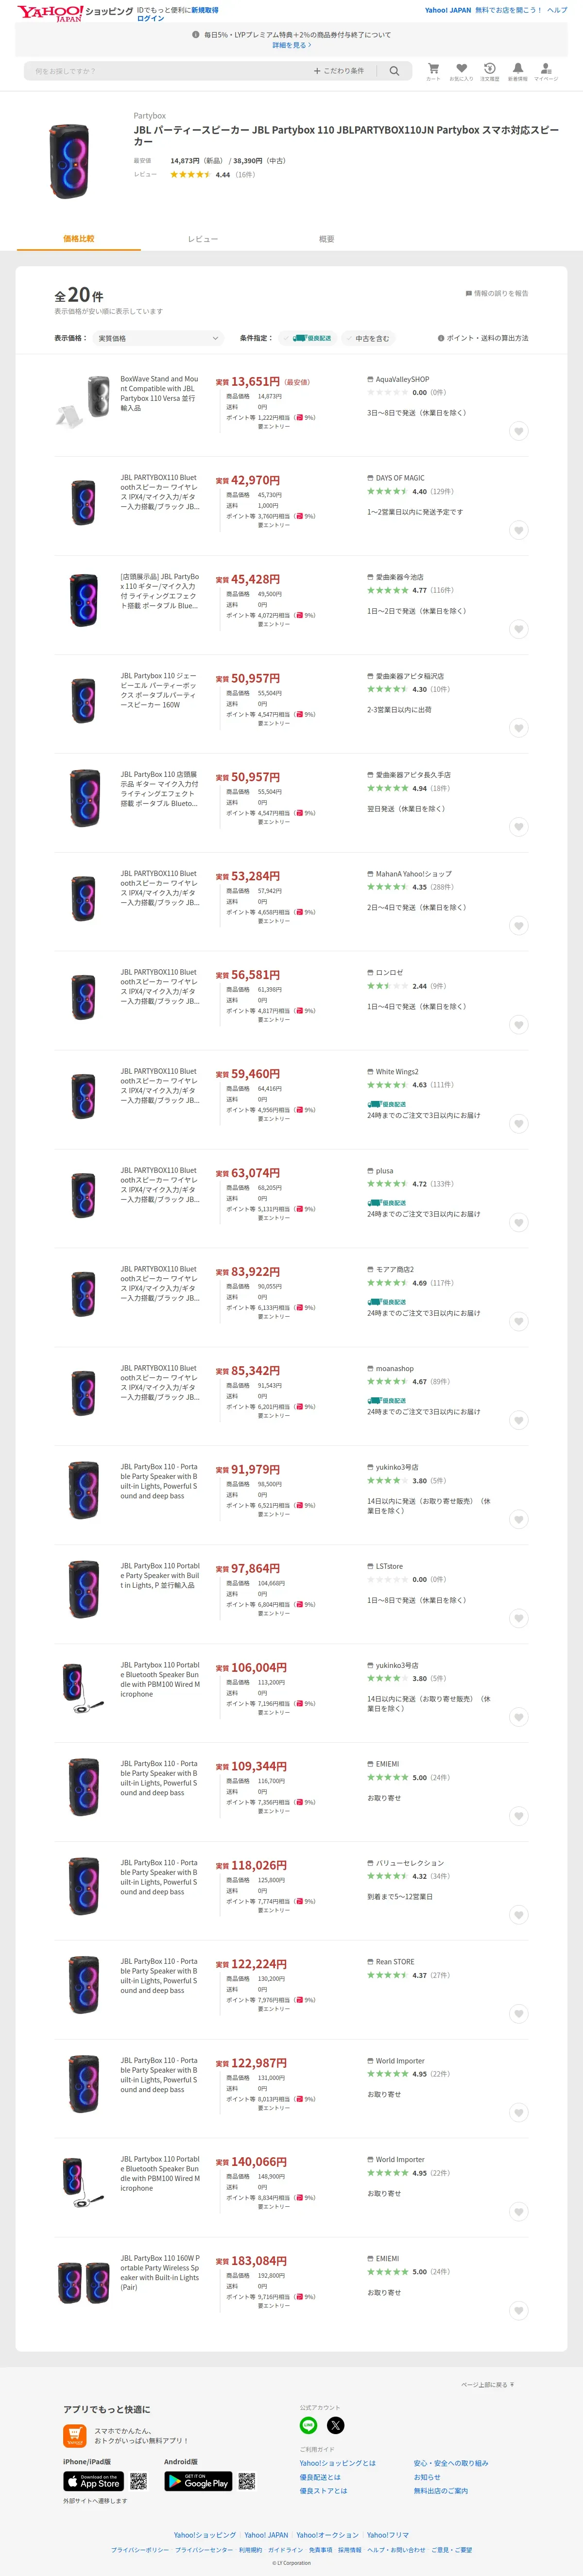Viewport: 583px width, 2576px height.
Task: Expand 詳細を見る notice link
Action: 291,45
